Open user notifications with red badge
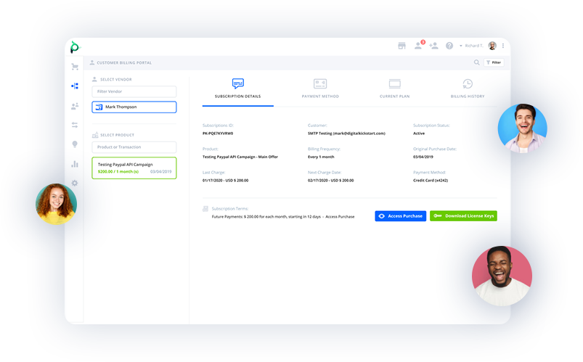 click(x=418, y=46)
